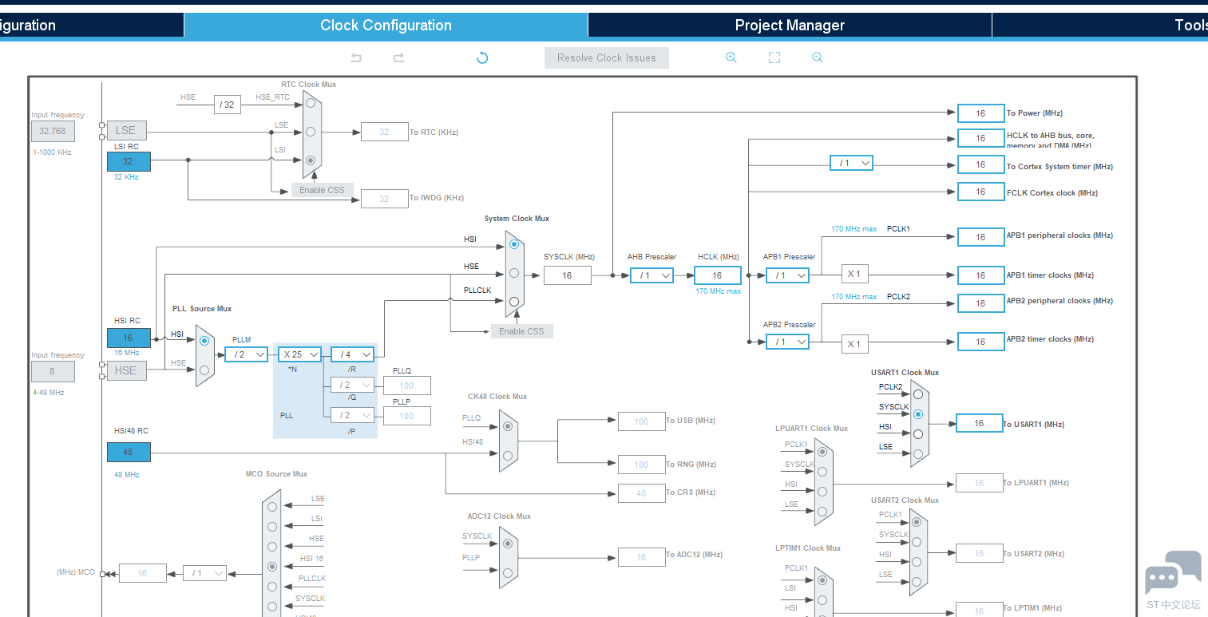The width and height of the screenshot is (1208, 617).
Task: Click the fit-to-screen frame icon
Action: [x=774, y=57]
